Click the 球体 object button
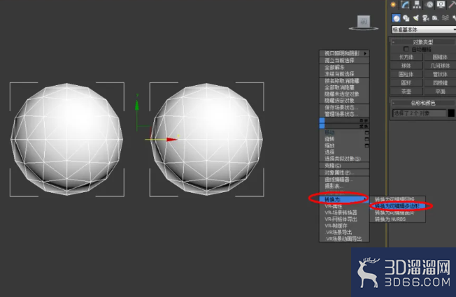Viewport: 456px width, 297px height. [x=406, y=66]
